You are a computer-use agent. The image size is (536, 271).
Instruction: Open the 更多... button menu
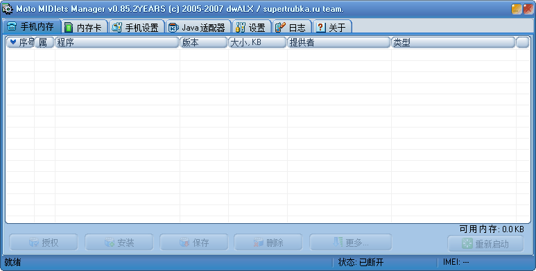351,243
